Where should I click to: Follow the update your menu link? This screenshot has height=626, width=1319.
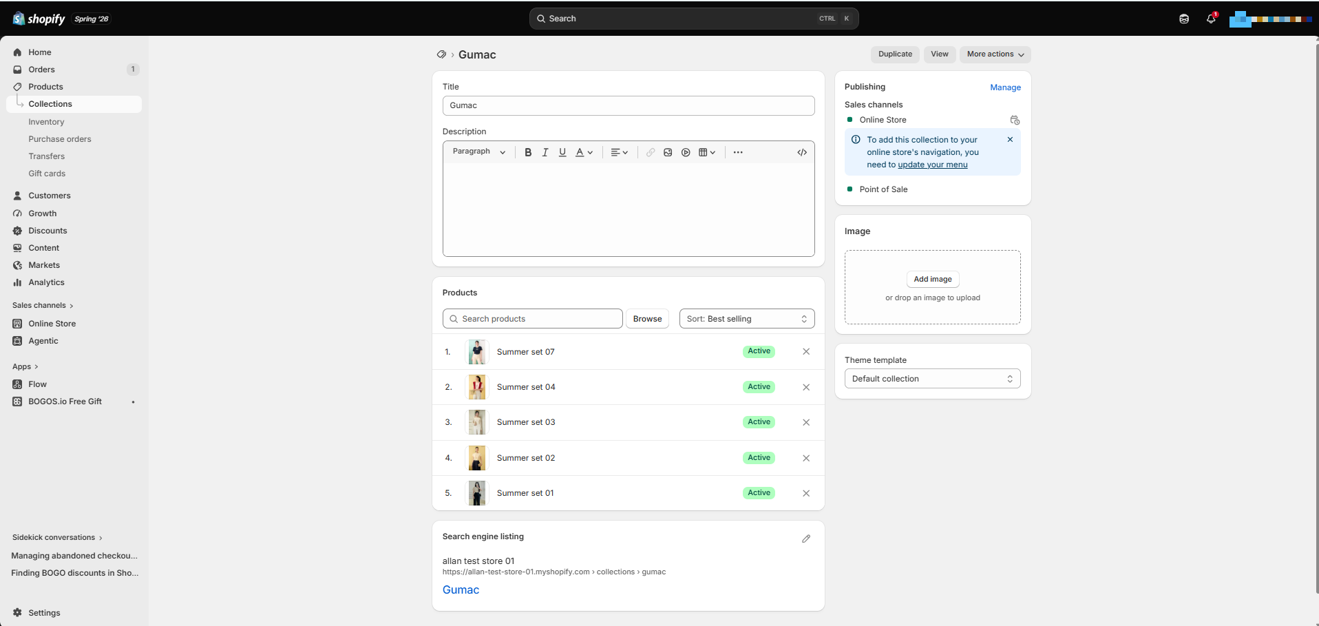pos(932,165)
